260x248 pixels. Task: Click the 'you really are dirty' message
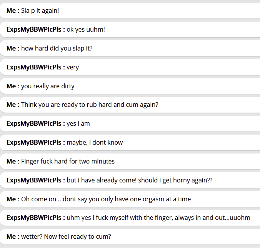(48, 86)
